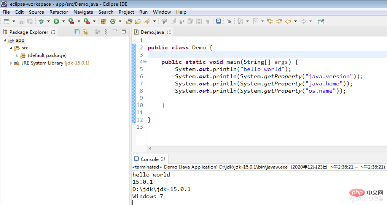Click the Next Annotation icon
This screenshot has width=387, height=205.
pyautogui.click(x=240, y=21)
